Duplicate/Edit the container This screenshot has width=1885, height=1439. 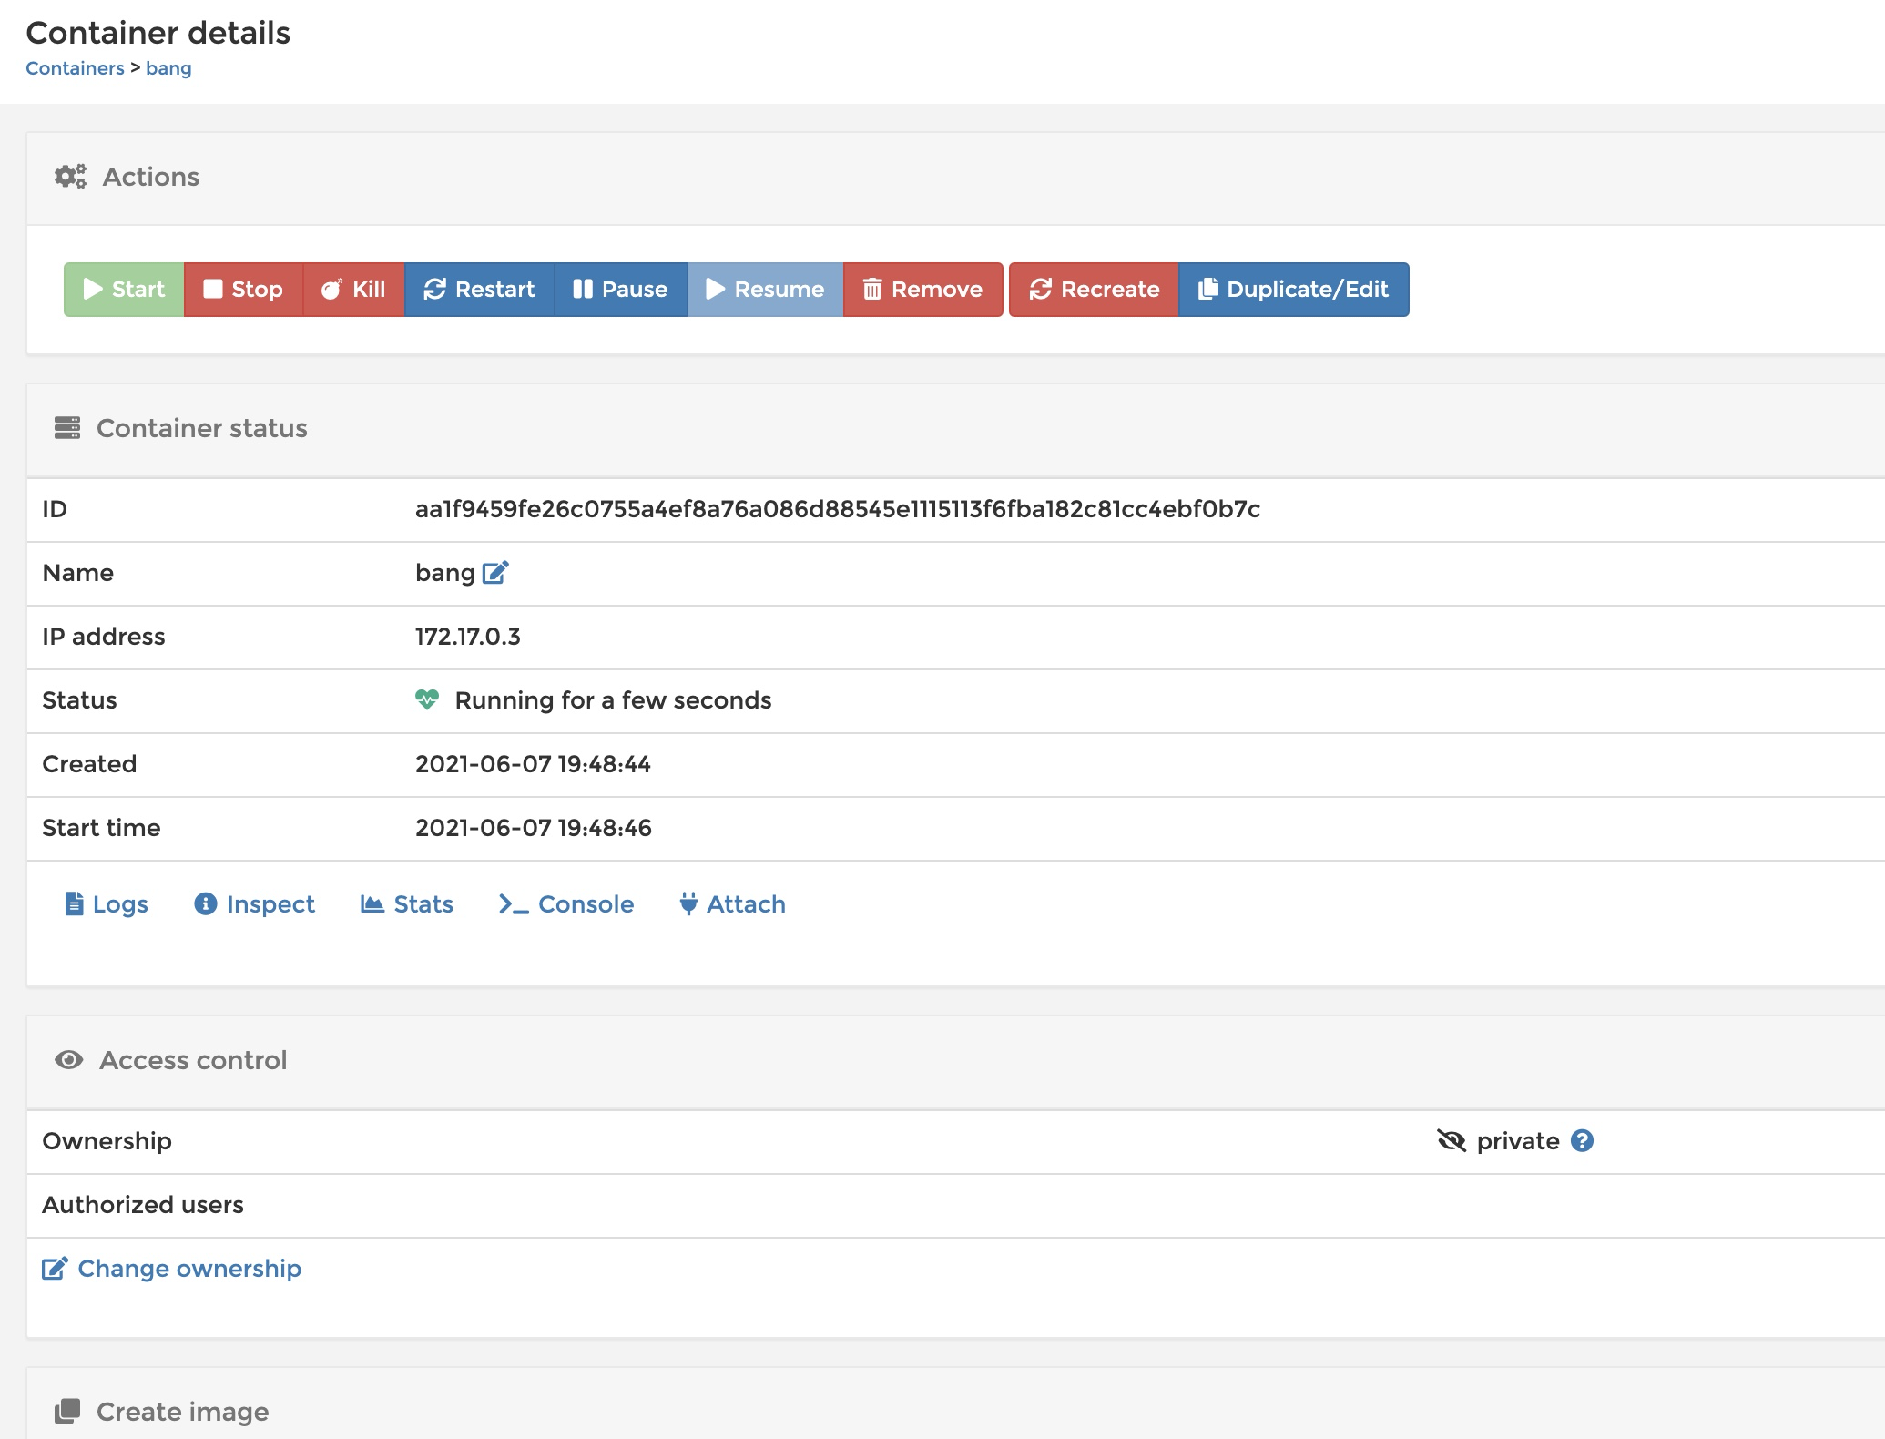[1293, 290]
